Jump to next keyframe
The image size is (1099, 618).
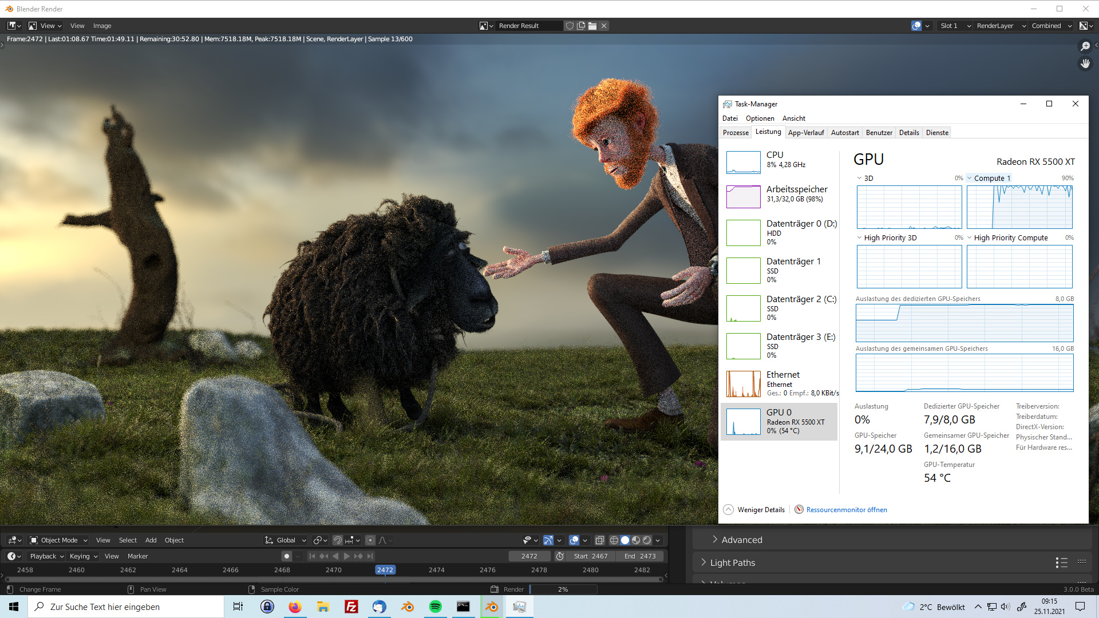(x=358, y=556)
